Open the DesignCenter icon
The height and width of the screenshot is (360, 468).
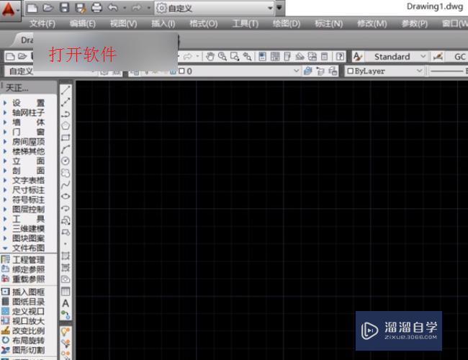[275, 56]
